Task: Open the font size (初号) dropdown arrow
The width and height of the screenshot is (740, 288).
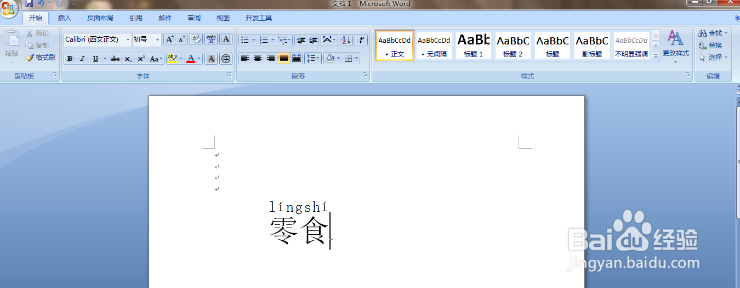Action: [x=158, y=39]
